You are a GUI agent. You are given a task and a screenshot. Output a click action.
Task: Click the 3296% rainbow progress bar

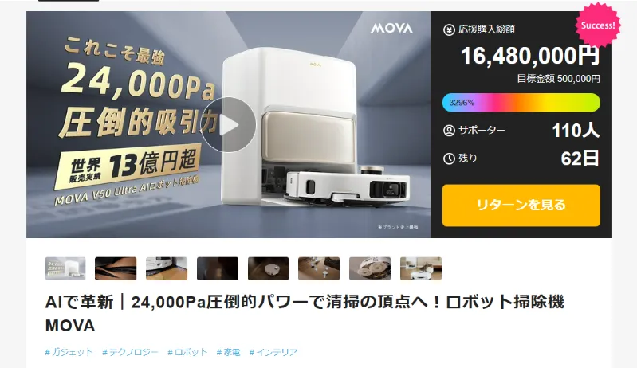[521, 103]
